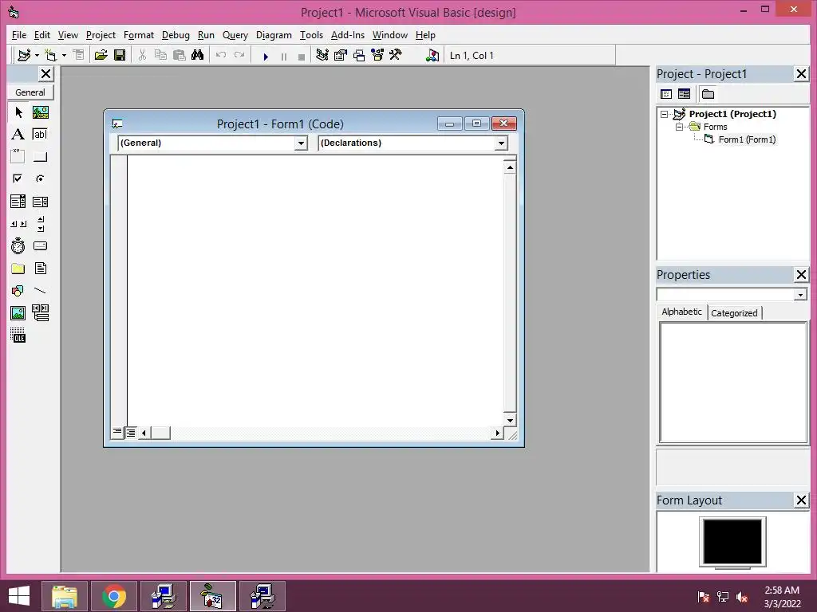Click the Find binoculars icon

pos(198,55)
